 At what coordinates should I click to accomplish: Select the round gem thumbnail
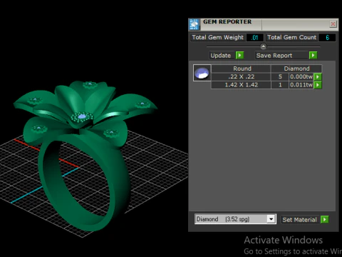coord(202,73)
